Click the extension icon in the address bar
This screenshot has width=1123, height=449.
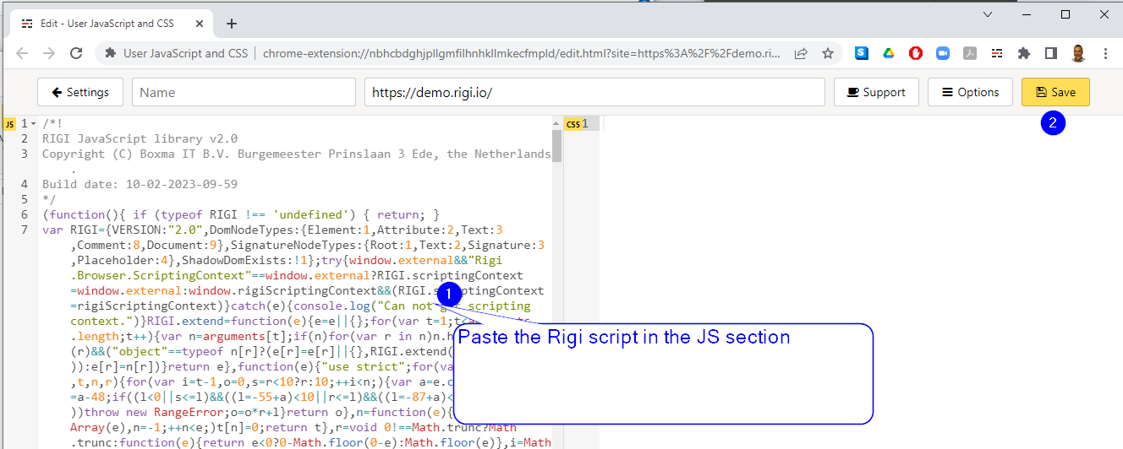click(111, 53)
